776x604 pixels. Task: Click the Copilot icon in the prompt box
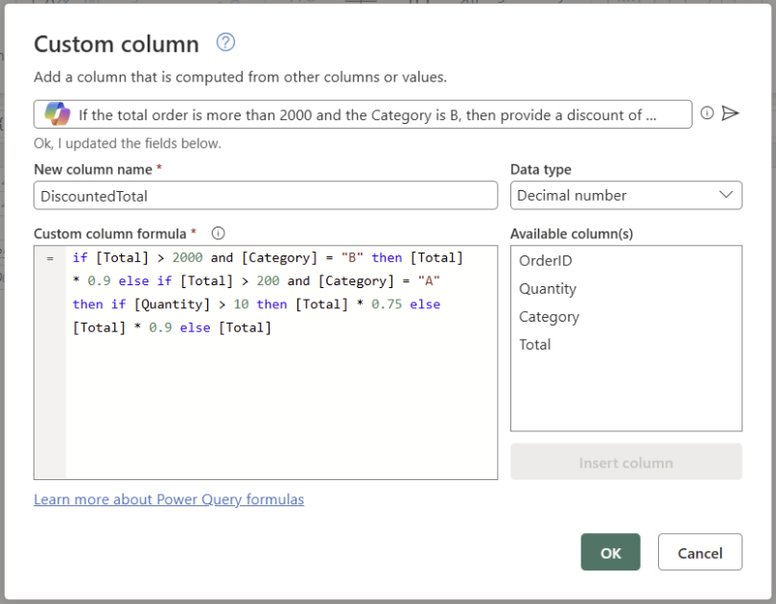tap(59, 113)
